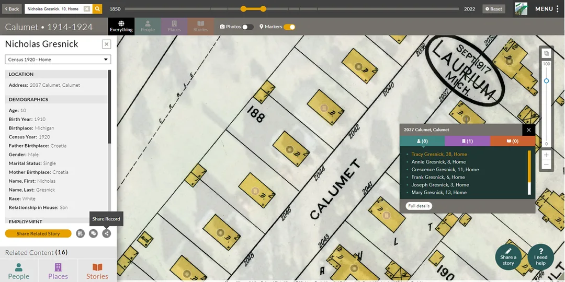This screenshot has height=282, width=565.
Task: Click the Share Record icon
Action: pyautogui.click(x=106, y=233)
